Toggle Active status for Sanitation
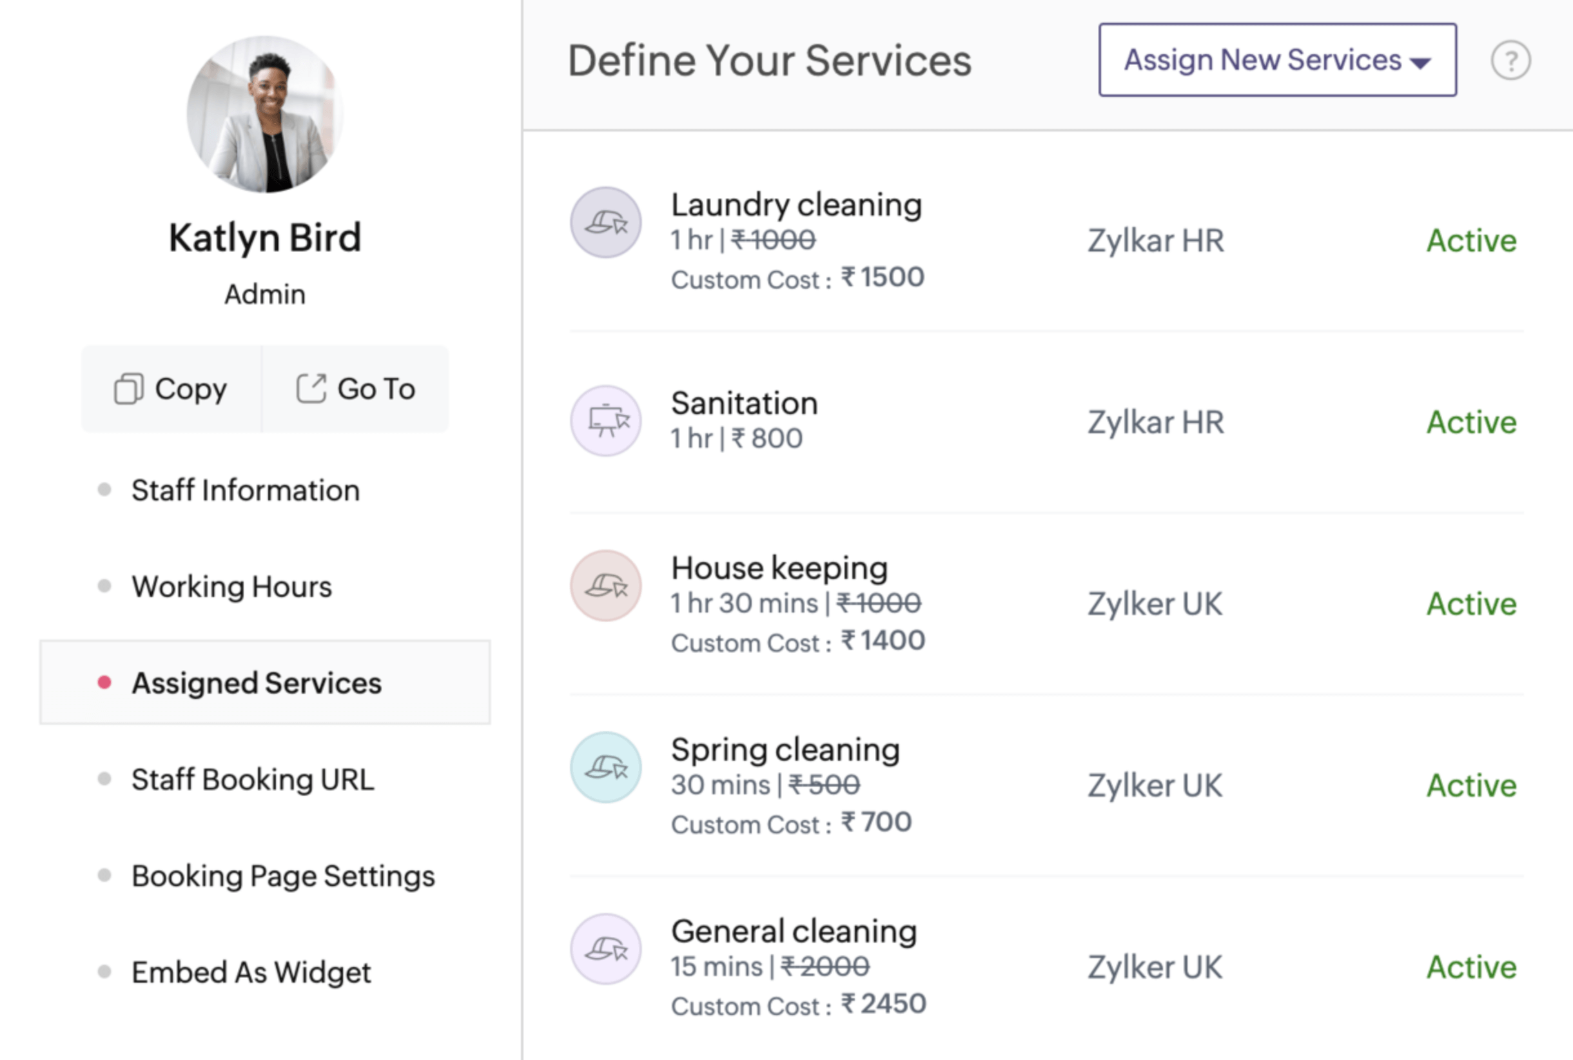 [x=1472, y=422]
